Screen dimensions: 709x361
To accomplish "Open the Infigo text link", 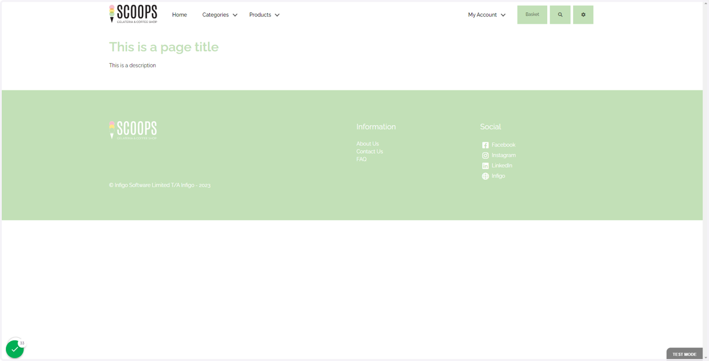I will coord(498,176).
